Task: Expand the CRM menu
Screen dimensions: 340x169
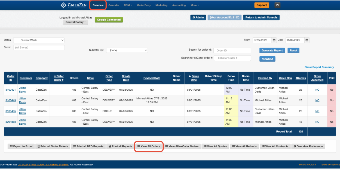Action: point(128,5)
